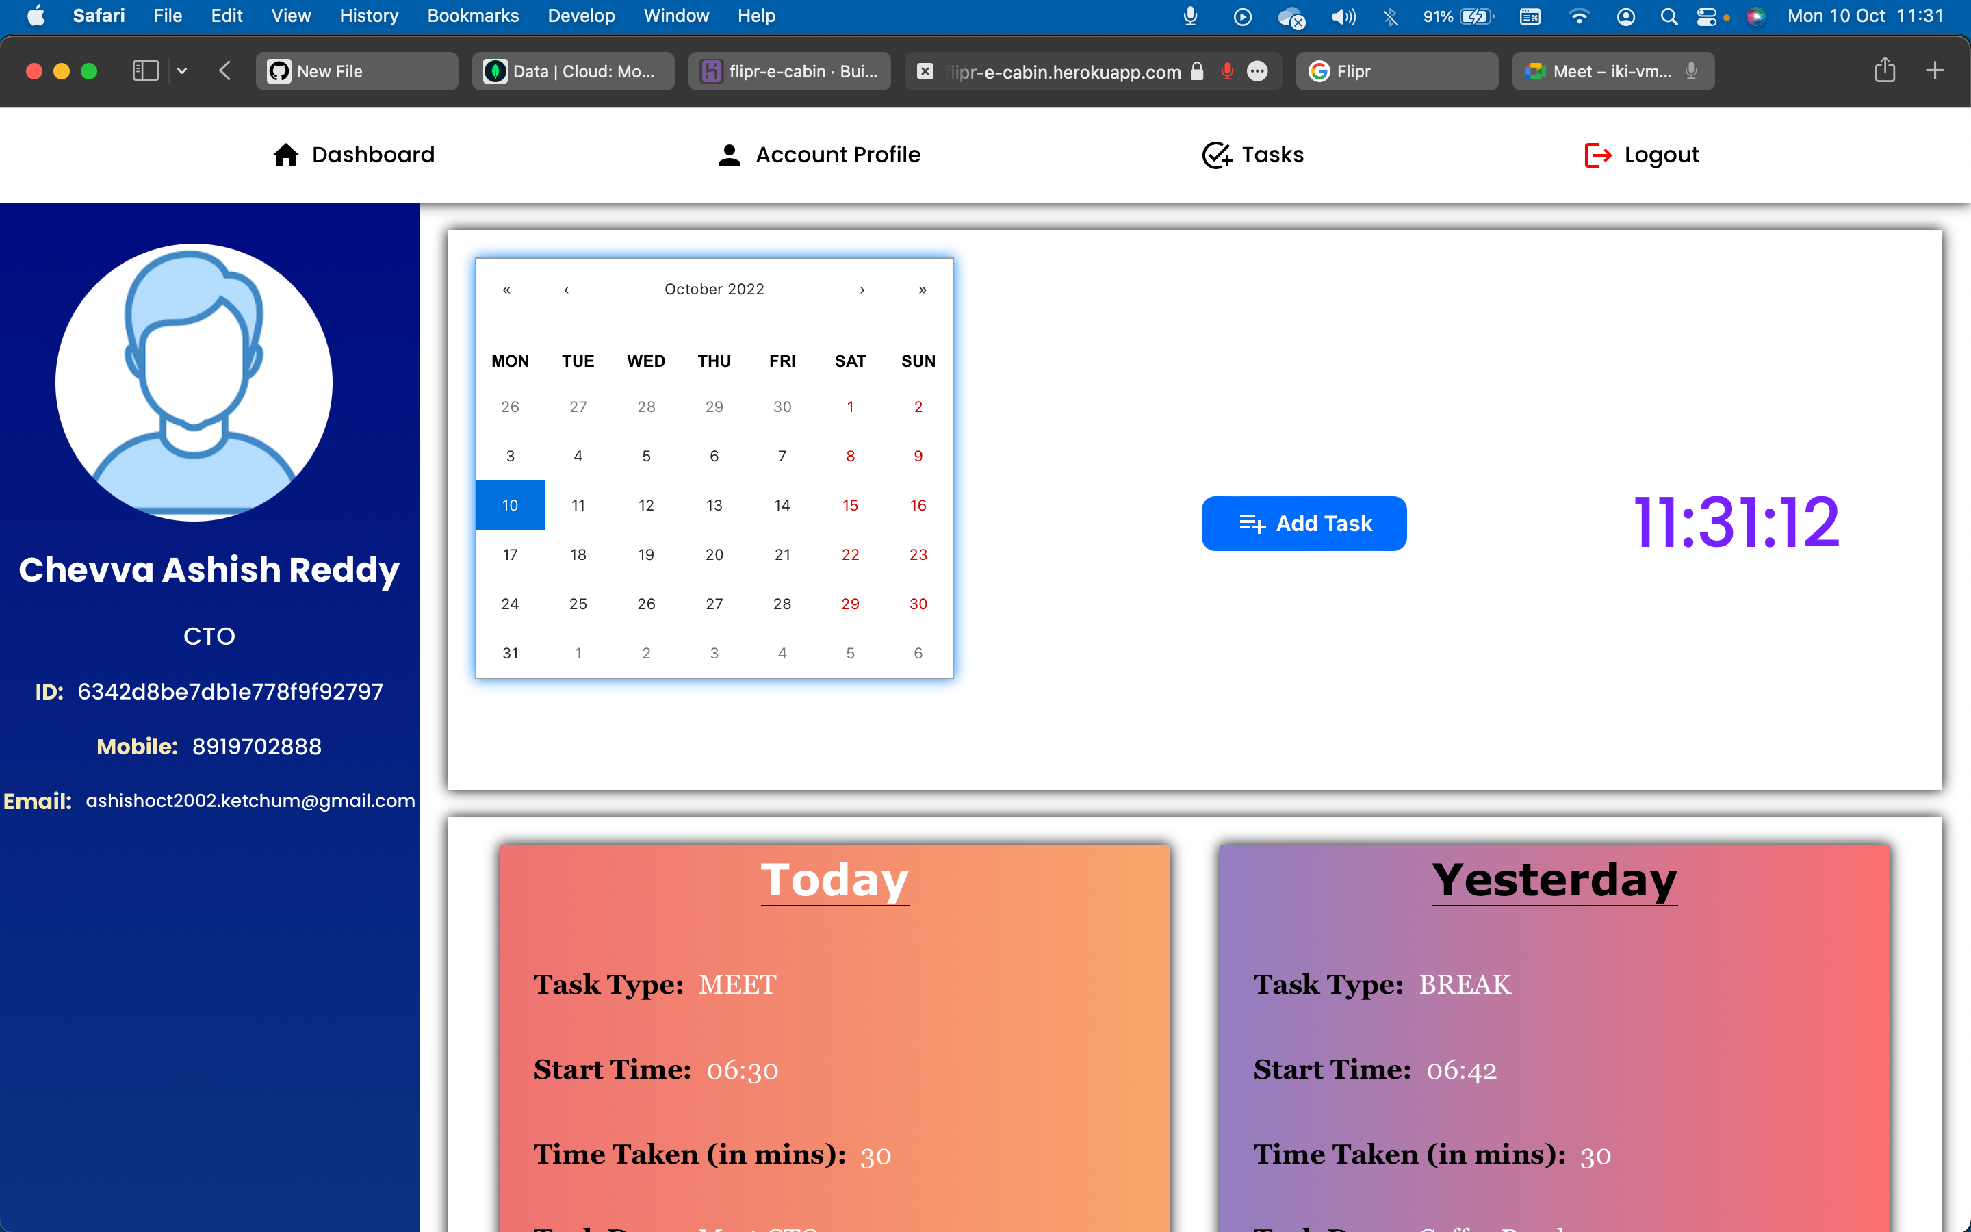The width and height of the screenshot is (1971, 1232).
Task: Mute the microphone in the Meet tab
Action: 1692,71
